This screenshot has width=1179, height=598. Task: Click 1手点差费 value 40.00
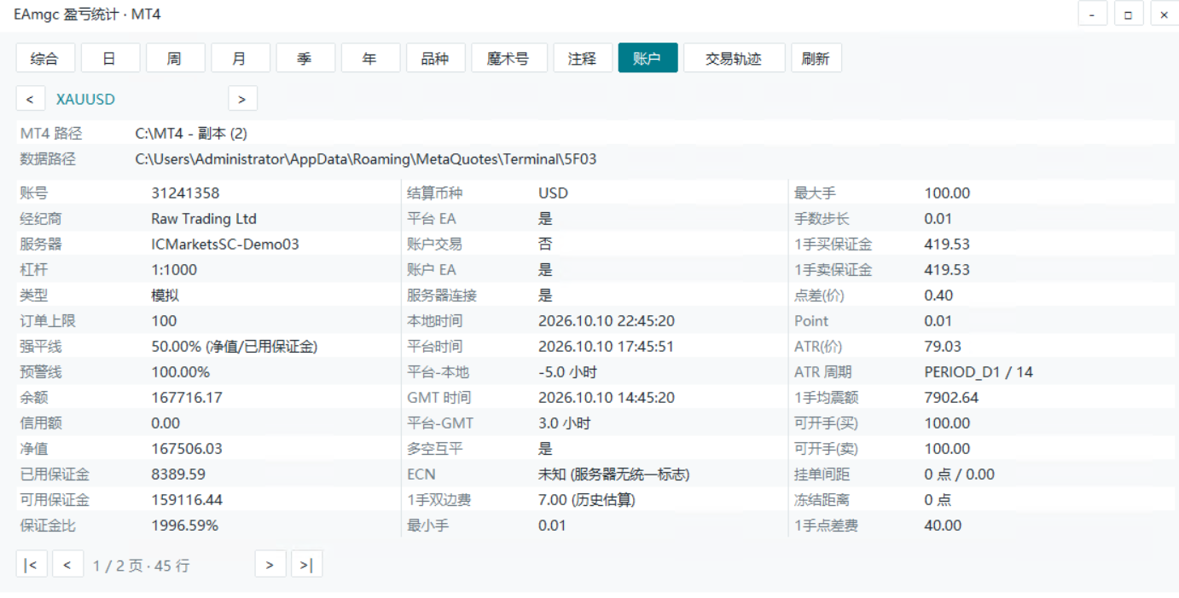point(943,526)
